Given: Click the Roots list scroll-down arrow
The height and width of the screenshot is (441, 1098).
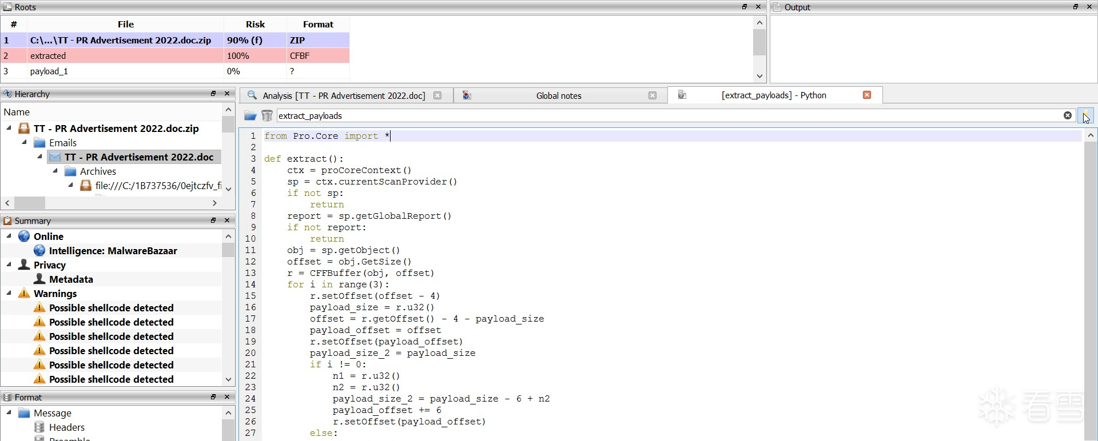Looking at the screenshot, I should [759, 76].
